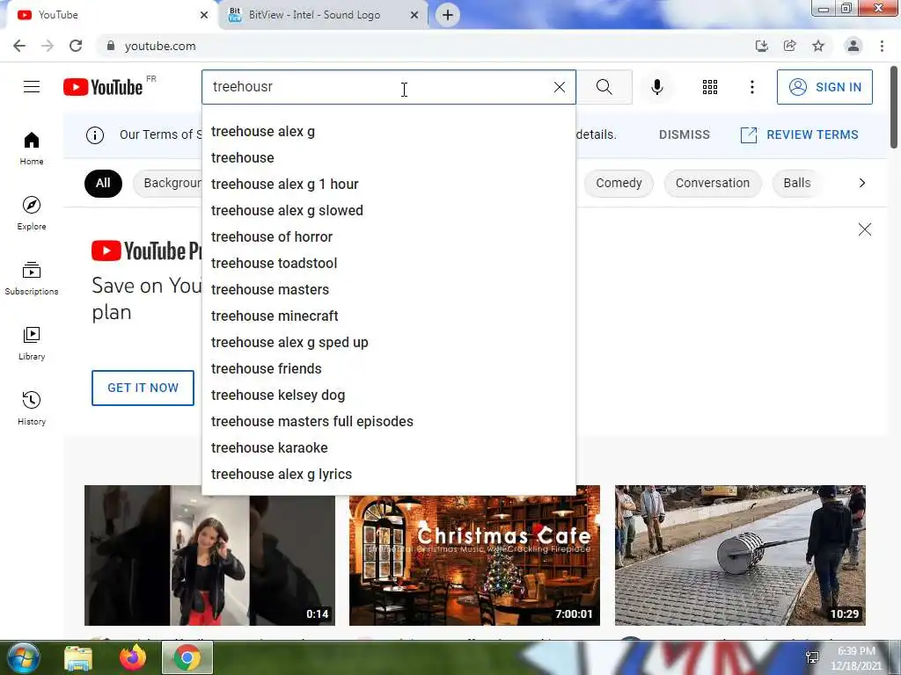
Task: Click SIGN IN button
Action: (x=824, y=87)
